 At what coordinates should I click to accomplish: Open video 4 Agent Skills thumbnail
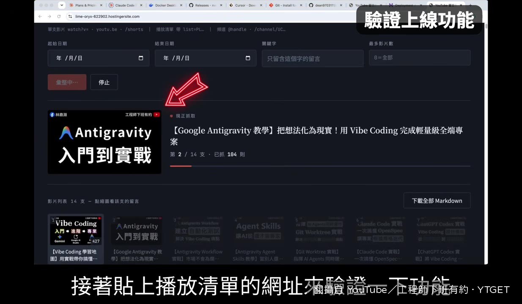(x=258, y=231)
